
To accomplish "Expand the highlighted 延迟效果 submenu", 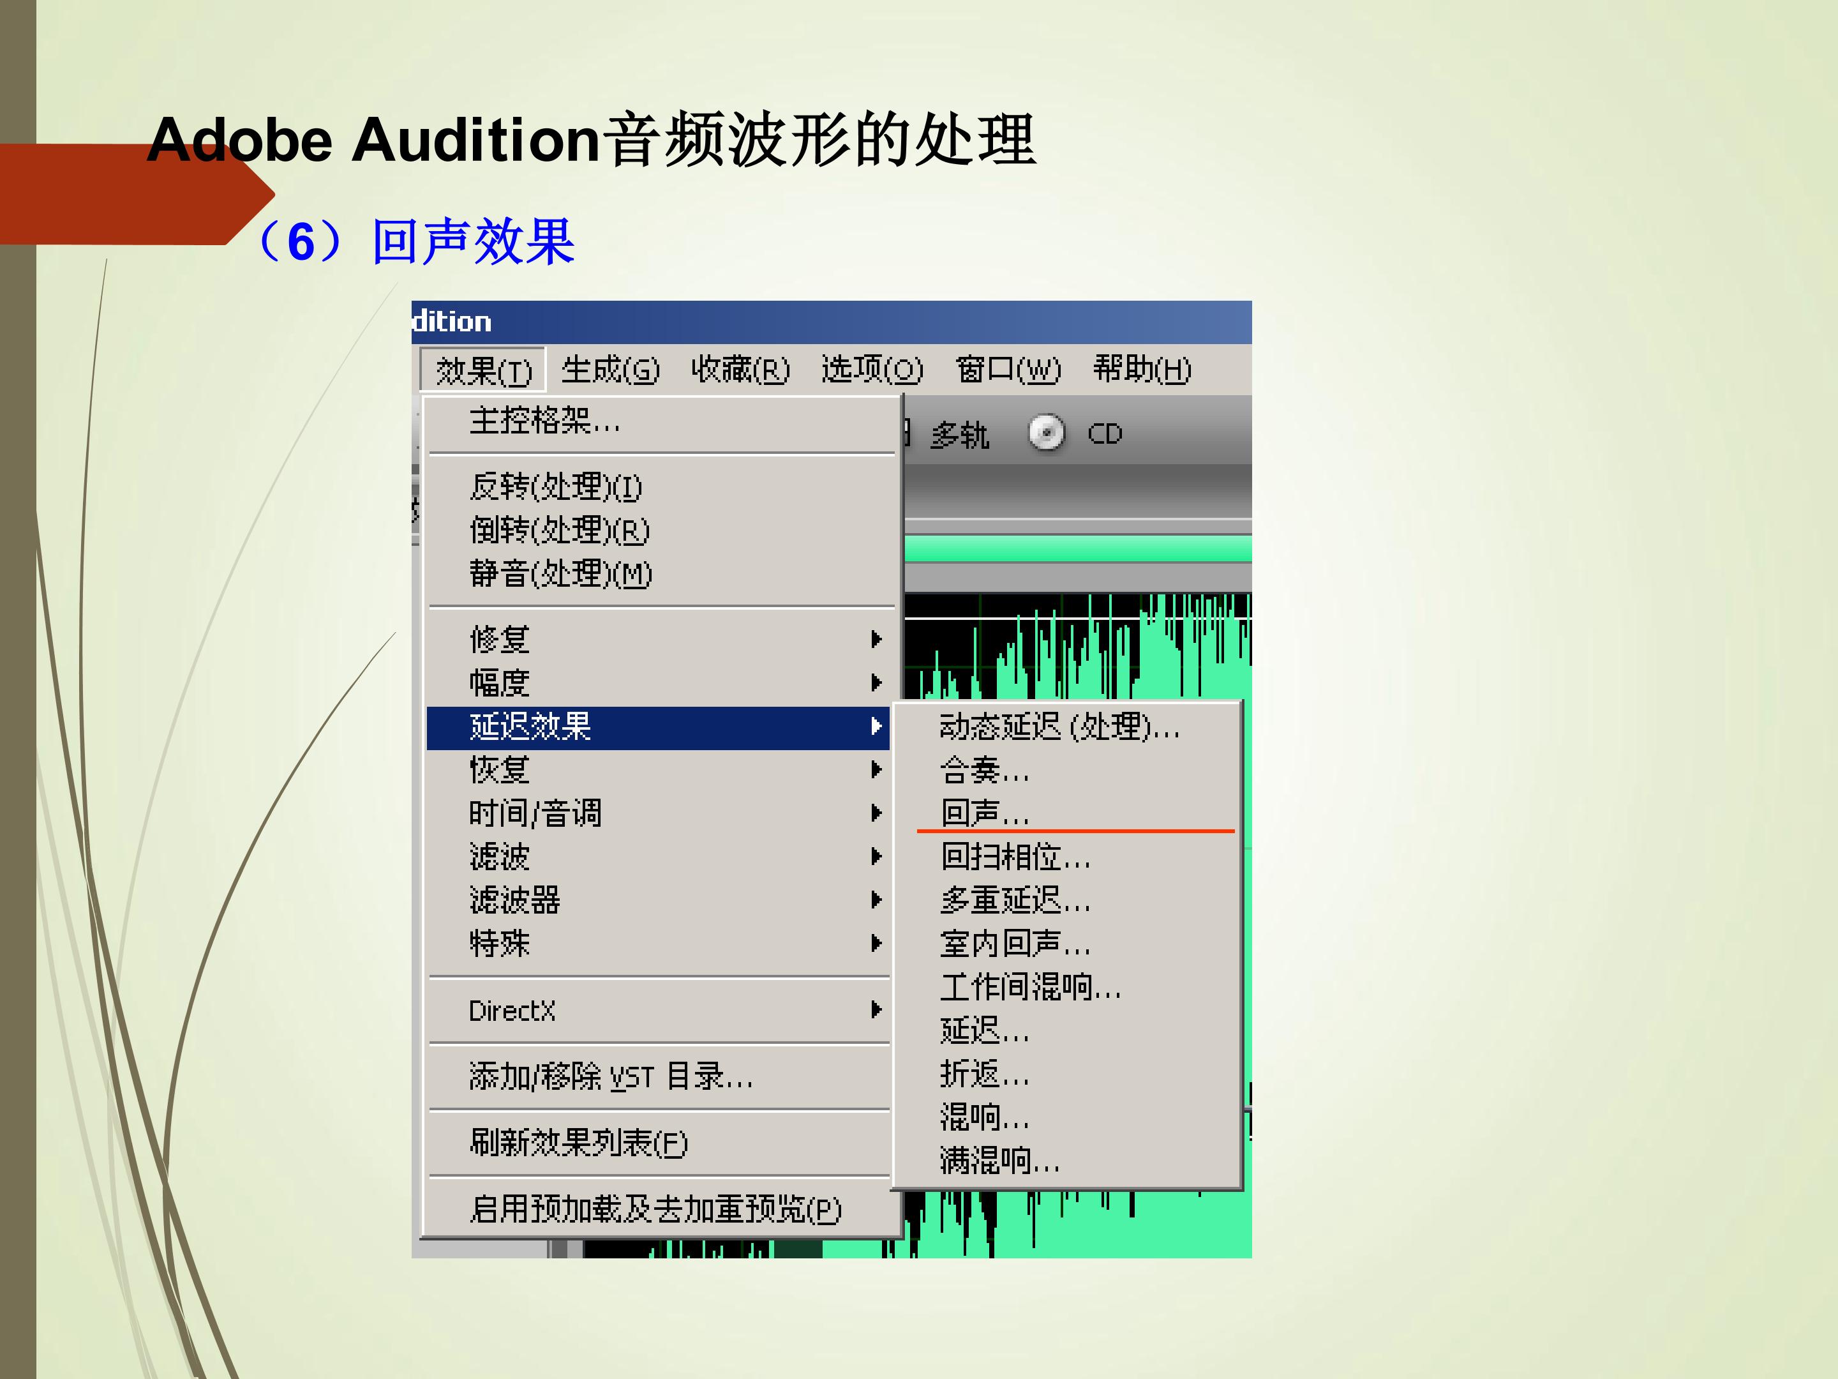I will (658, 727).
